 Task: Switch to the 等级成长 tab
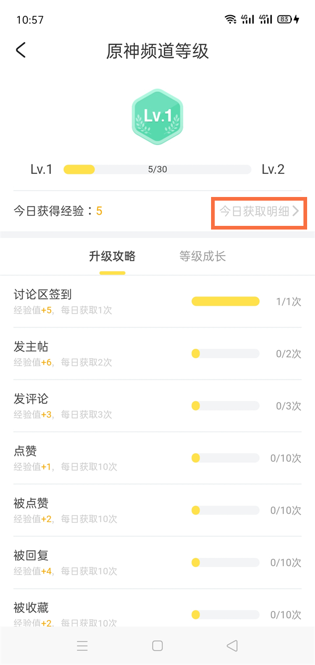(202, 256)
